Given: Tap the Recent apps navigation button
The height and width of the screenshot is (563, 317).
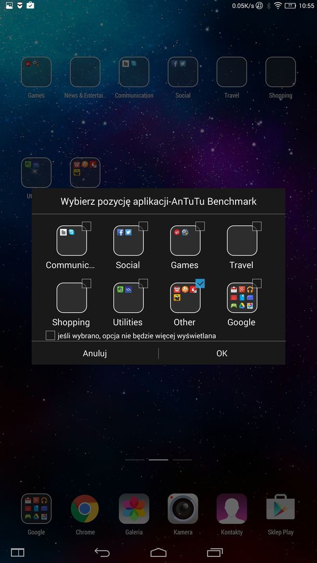Looking at the screenshot, I should coord(215,552).
